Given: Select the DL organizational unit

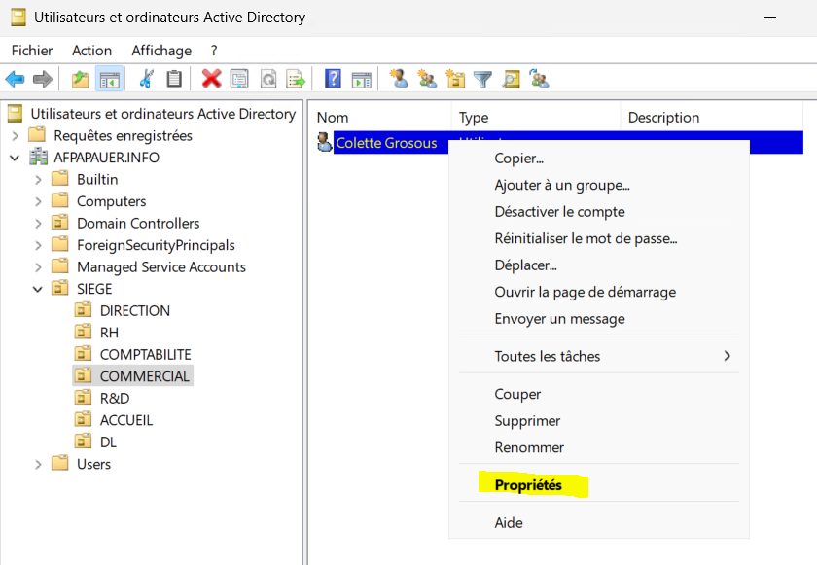Looking at the screenshot, I should tap(108, 441).
